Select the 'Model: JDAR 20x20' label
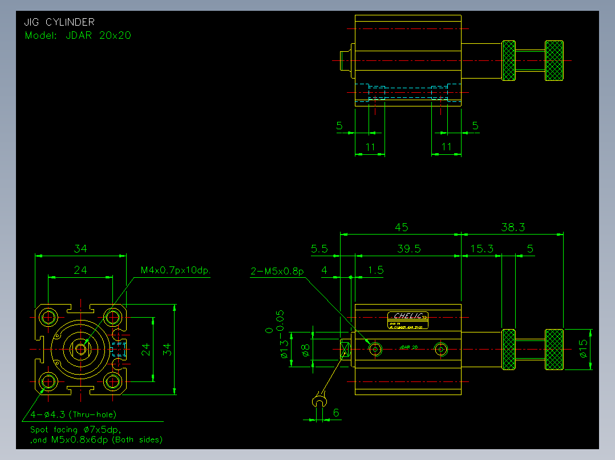Image resolution: width=615 pixels, height=460 pixels. 78,35
